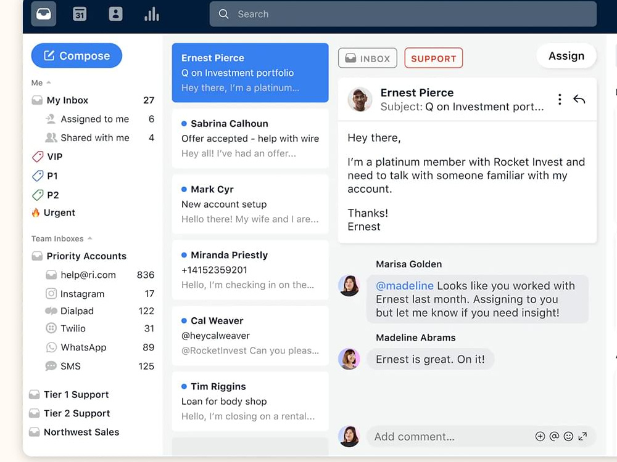Click the plus attachment icon in comment box

pos(540,437)
